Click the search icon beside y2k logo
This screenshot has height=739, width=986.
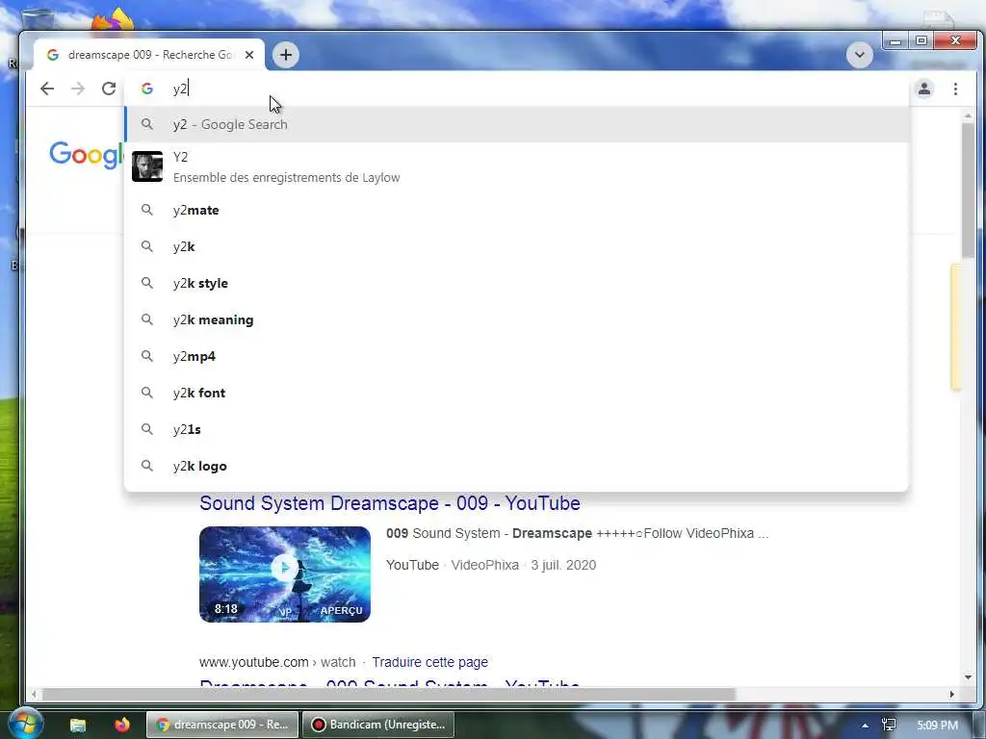coord(146,466)
